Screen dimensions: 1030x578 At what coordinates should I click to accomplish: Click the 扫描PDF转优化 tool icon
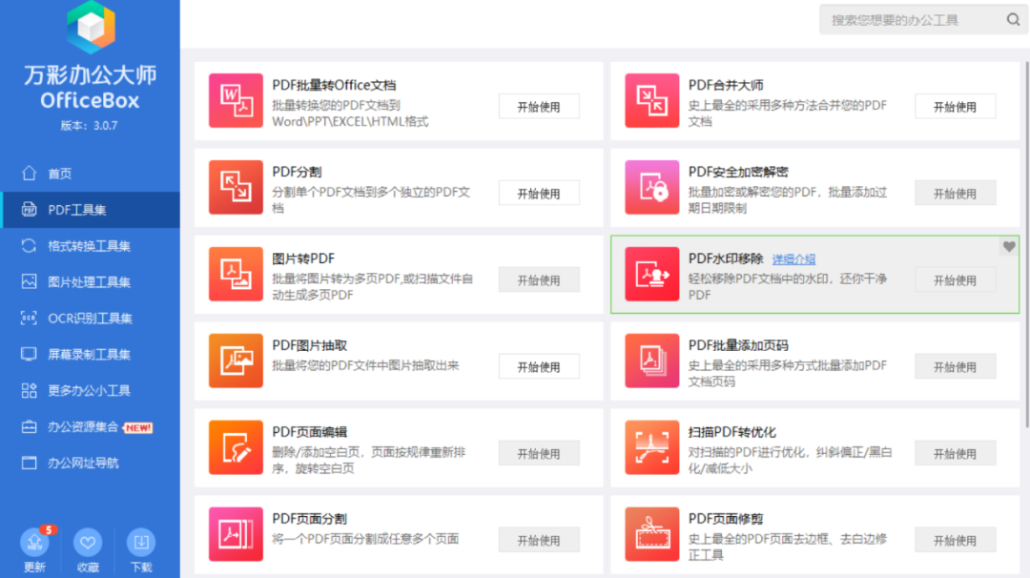pyautogui.click(x=651, y=447)
